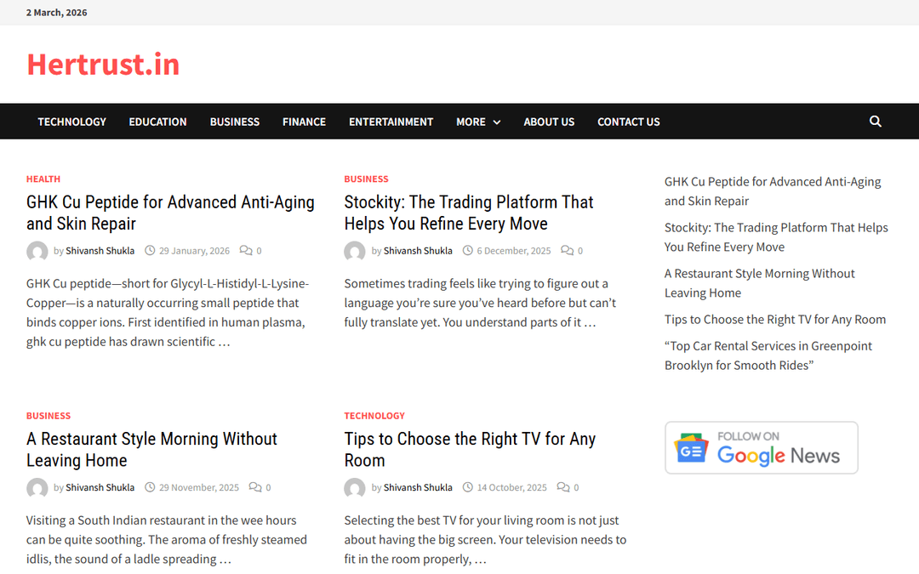
Task: Open the search icon in navigation bar
Action: [875, 122]
